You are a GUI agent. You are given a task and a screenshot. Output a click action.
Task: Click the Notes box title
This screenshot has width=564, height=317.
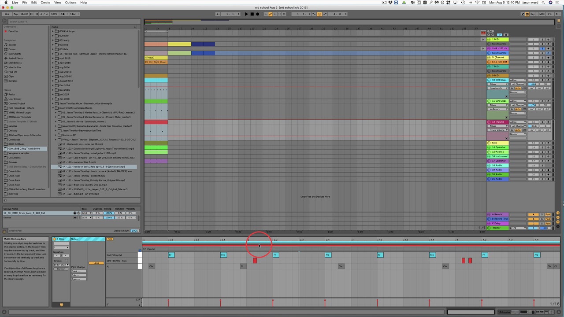coord(74,239)
